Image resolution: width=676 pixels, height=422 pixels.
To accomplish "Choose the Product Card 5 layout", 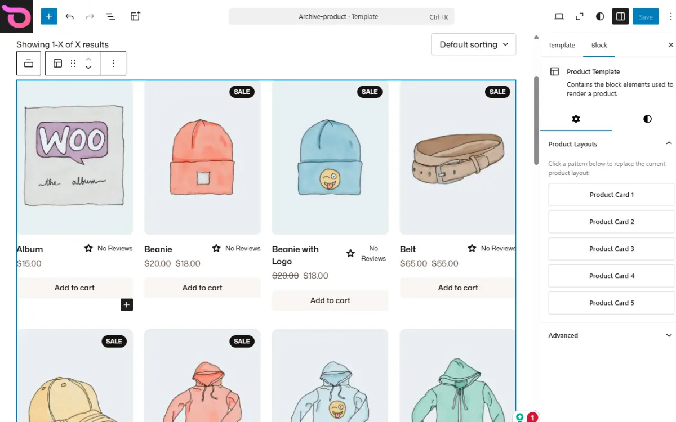I will point(612,303).
